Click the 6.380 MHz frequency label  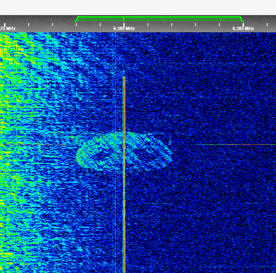point(124,29)
